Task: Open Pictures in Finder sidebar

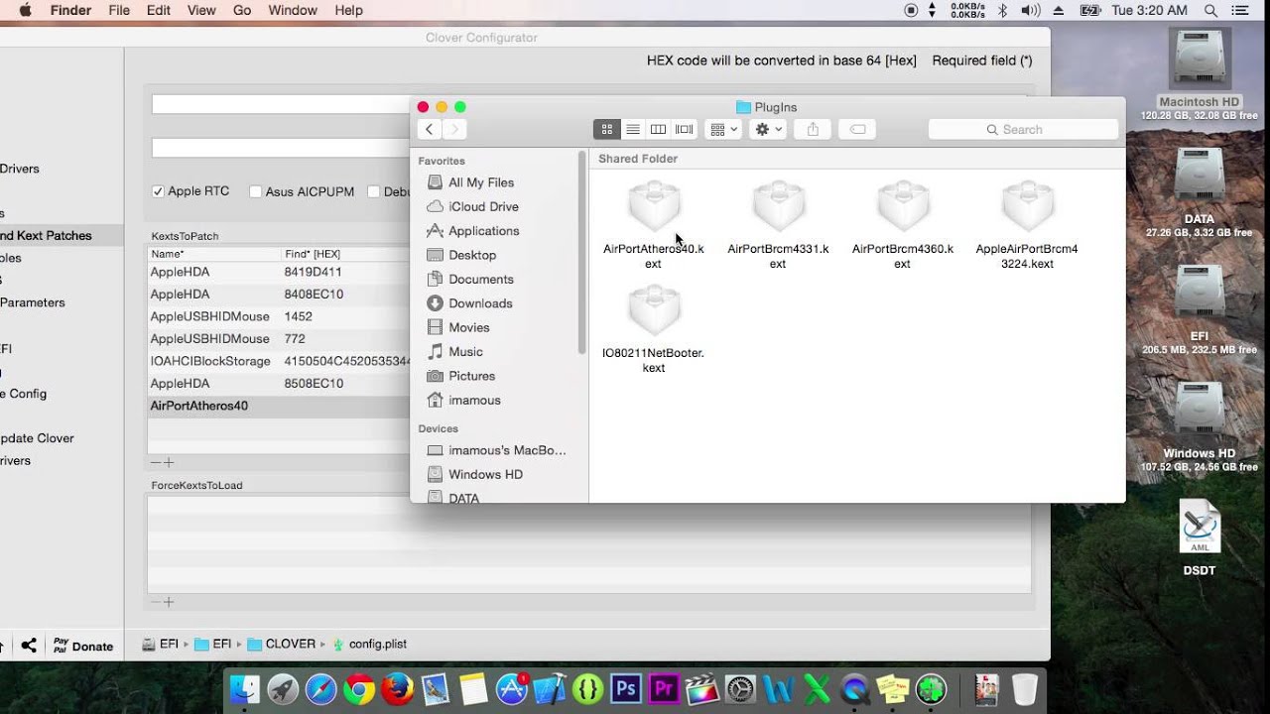Action: tap(471, 376)
